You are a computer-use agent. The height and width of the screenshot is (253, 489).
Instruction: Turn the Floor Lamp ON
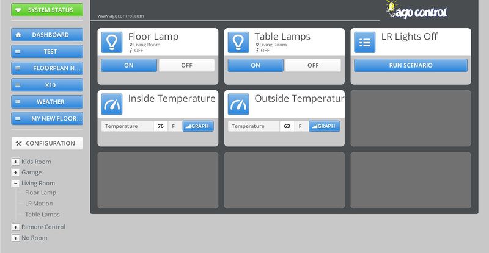[x=128, y=65]
